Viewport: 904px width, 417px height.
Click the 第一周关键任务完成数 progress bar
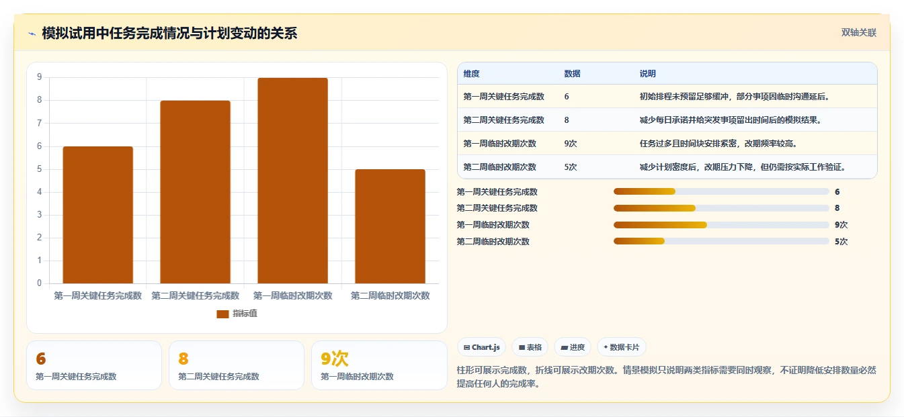pos(721,192)
